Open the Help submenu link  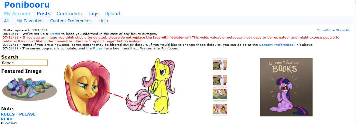(x=104, y=21)
